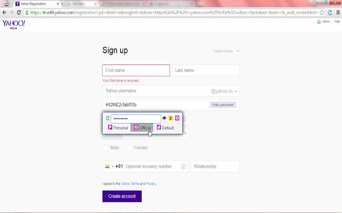Click the recovery number info icon

(184, 167)
